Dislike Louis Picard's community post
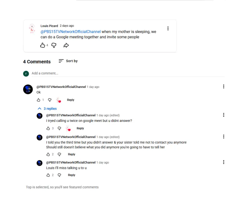Image resolution: width=249 pixels, height=197 pixels. [54, 46]
